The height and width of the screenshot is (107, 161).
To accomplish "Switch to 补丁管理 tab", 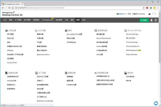I will [18, 20].
